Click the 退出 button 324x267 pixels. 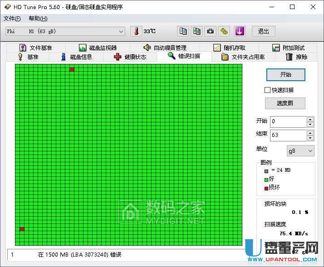[x=264, y=31]
